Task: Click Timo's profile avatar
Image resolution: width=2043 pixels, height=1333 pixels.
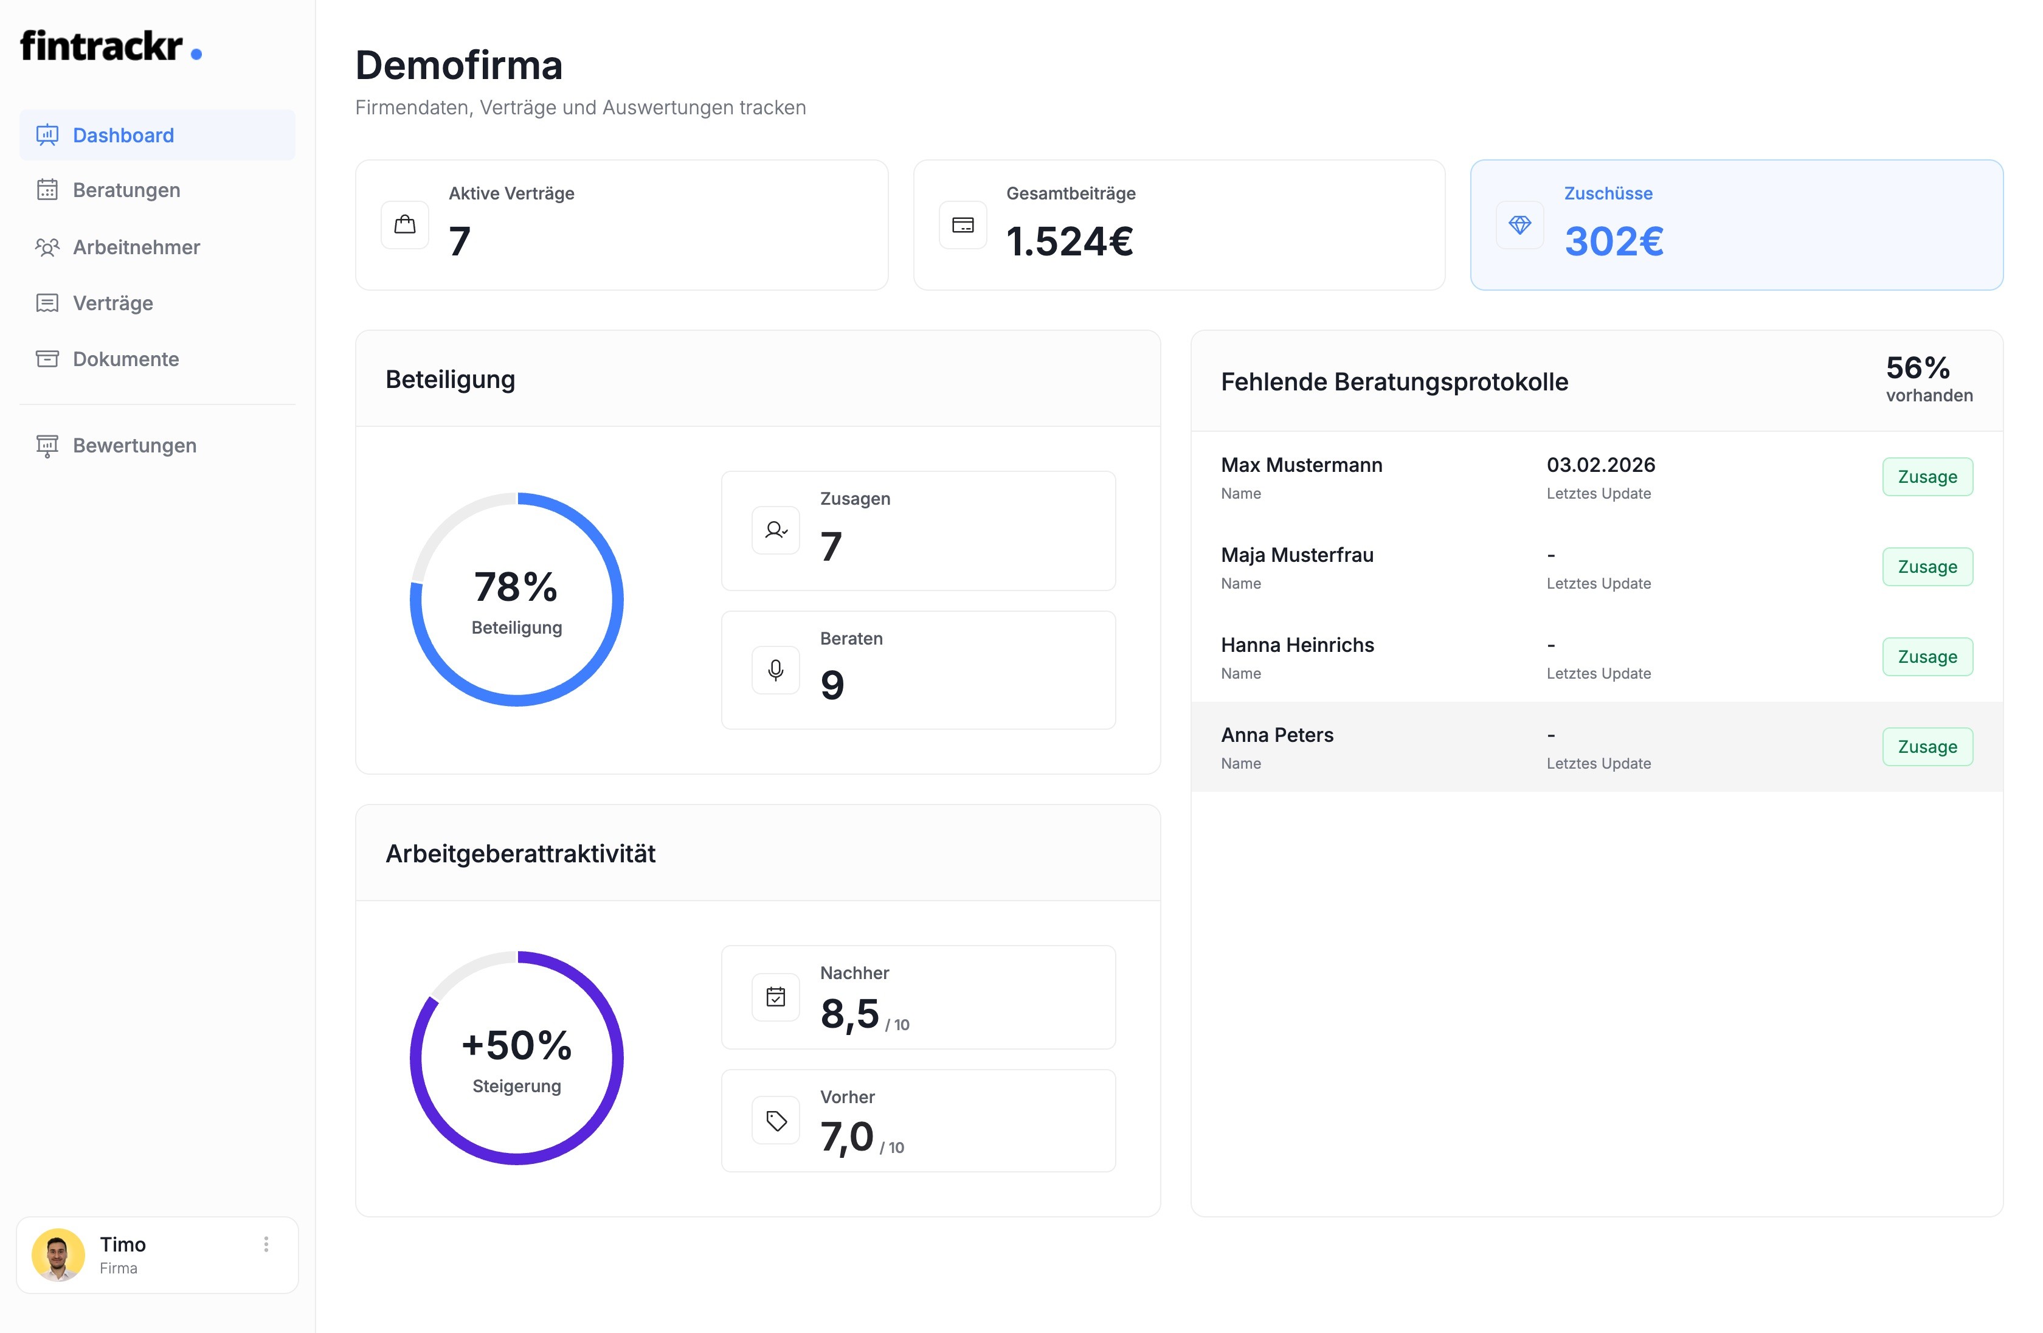Action: pyautogui.click(x=58, y=1255)
